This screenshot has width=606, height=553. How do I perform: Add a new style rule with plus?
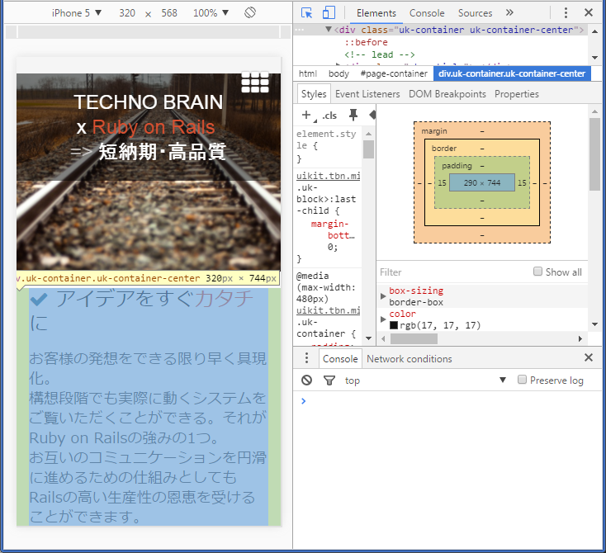(306, 115)
